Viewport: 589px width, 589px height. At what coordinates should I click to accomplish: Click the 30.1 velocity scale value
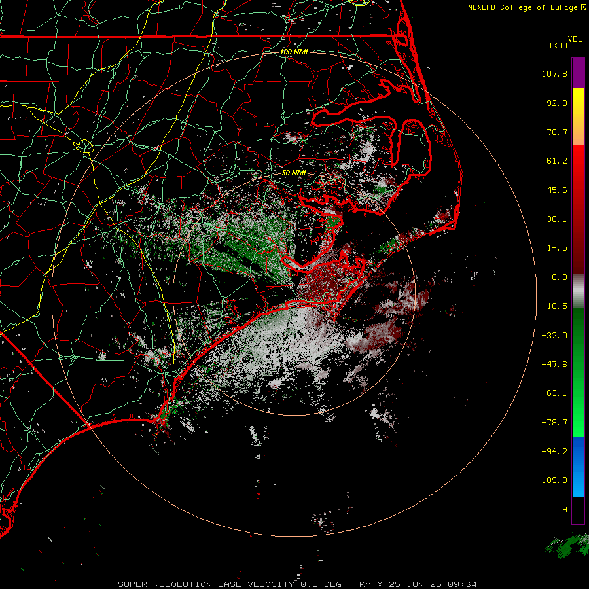[x=557, y=219]
